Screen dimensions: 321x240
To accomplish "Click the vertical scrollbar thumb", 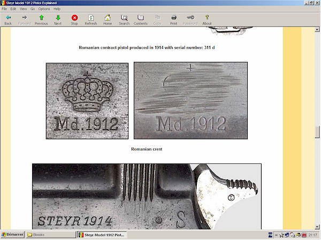I will (x=317, y=132).
